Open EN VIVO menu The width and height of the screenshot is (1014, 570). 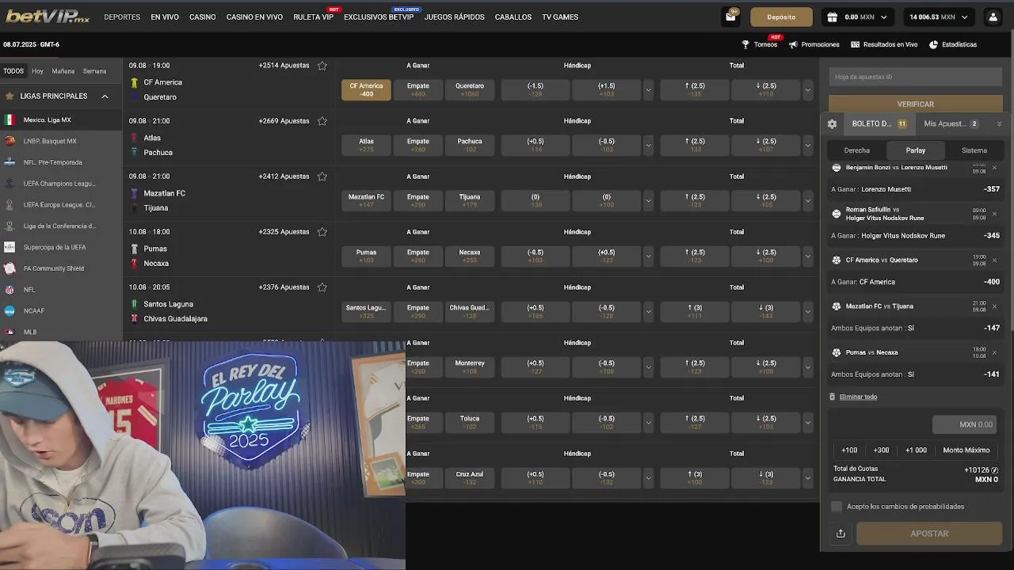tap(165, 17)
